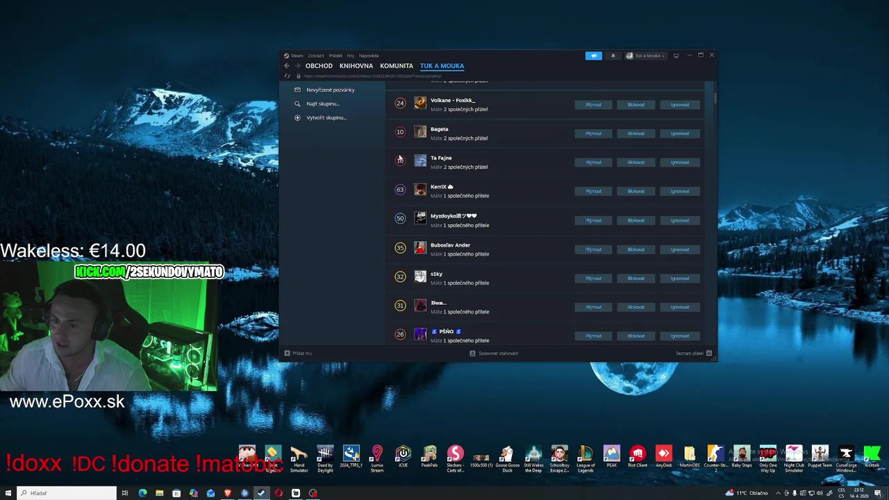Image resolution: width=889 pixels, height=500 pixels.
Task: Block the Volkane - Foxikk_ request
Action: [x=636, y=105]
